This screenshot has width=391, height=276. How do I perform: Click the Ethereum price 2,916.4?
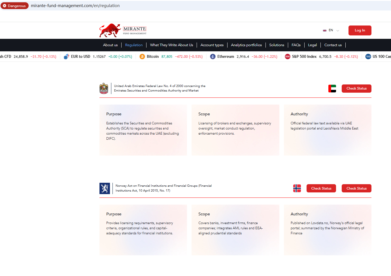[x=243, y=57]
